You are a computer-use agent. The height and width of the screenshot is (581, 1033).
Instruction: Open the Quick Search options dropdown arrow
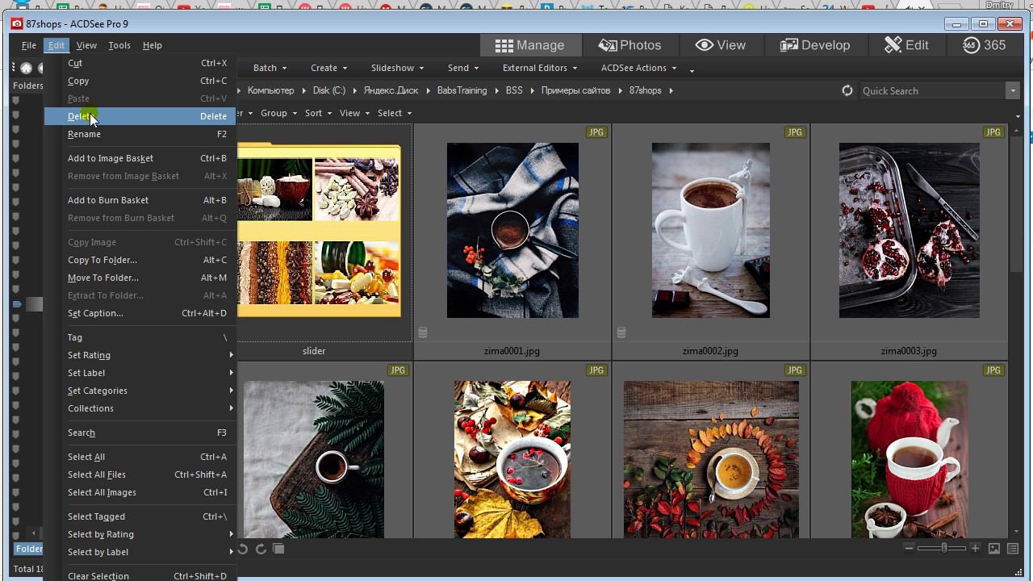coord(1013,90)
